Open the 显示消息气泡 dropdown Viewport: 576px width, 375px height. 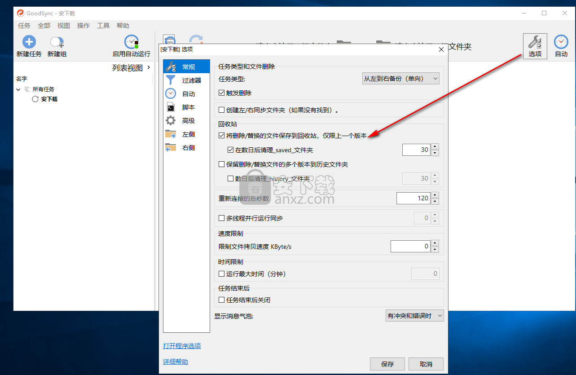[415, 316]
